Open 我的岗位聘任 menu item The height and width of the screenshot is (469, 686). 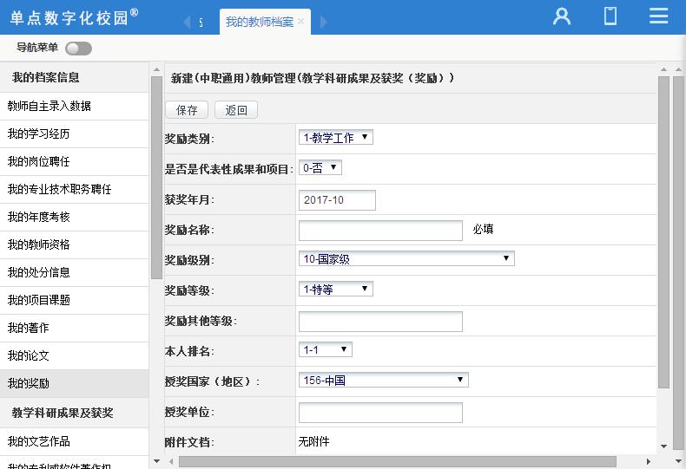[x=75, y=161]
